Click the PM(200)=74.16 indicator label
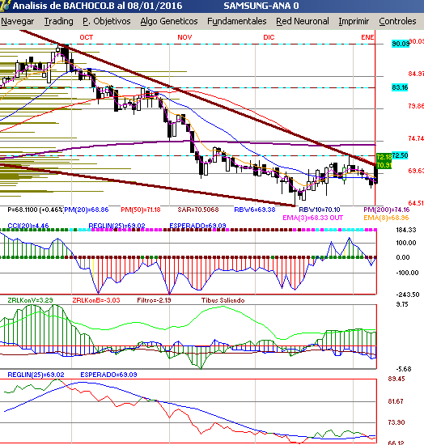Screen dimensions: 424x445 [386, 210]
